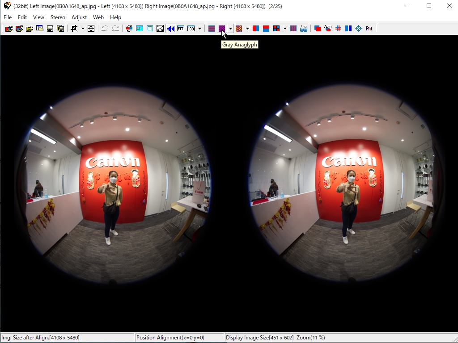Select the crop tool icon

74,28
